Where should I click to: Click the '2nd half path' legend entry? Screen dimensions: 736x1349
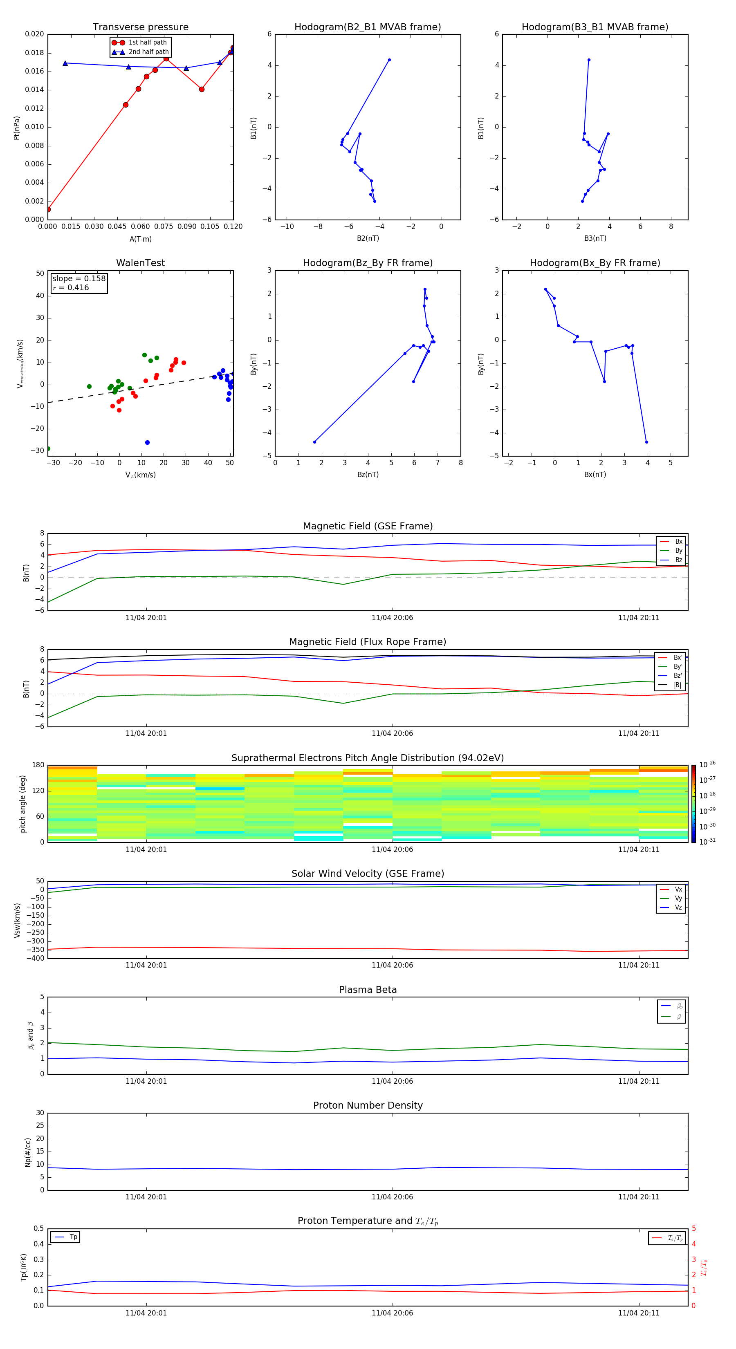coord(140,52)
